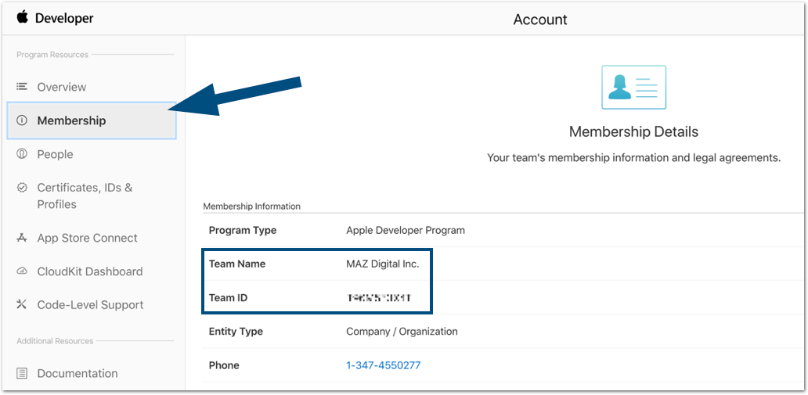Click the Documentation page icon
The image size is (808, 395).
[22, 373]
